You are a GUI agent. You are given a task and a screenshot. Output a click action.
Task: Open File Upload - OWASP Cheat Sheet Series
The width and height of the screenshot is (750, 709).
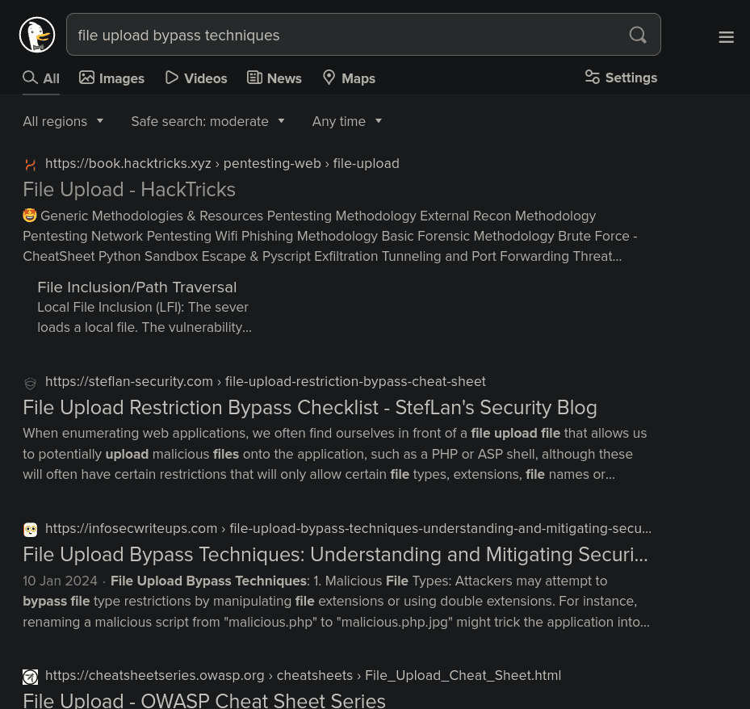204,699
